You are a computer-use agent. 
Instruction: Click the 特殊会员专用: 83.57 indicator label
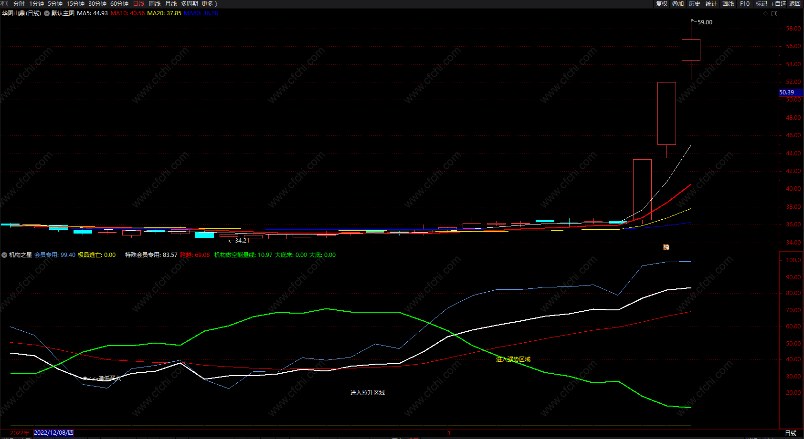[x=151, y=255]
